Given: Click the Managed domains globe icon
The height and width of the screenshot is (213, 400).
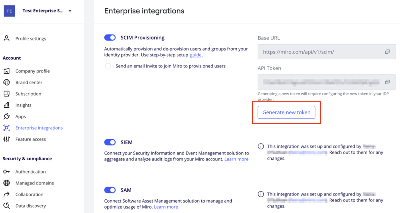Looking at the screenshot, I should tap(7, 183).
